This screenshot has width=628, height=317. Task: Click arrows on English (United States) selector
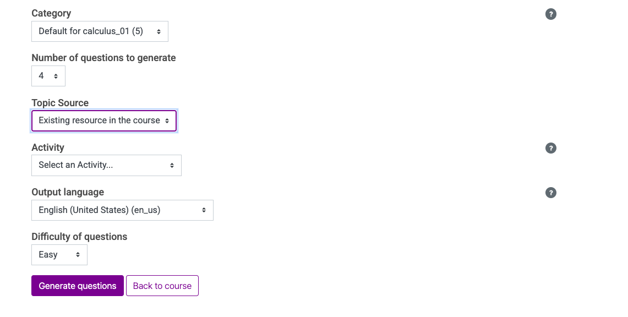(x=204, y=210)
